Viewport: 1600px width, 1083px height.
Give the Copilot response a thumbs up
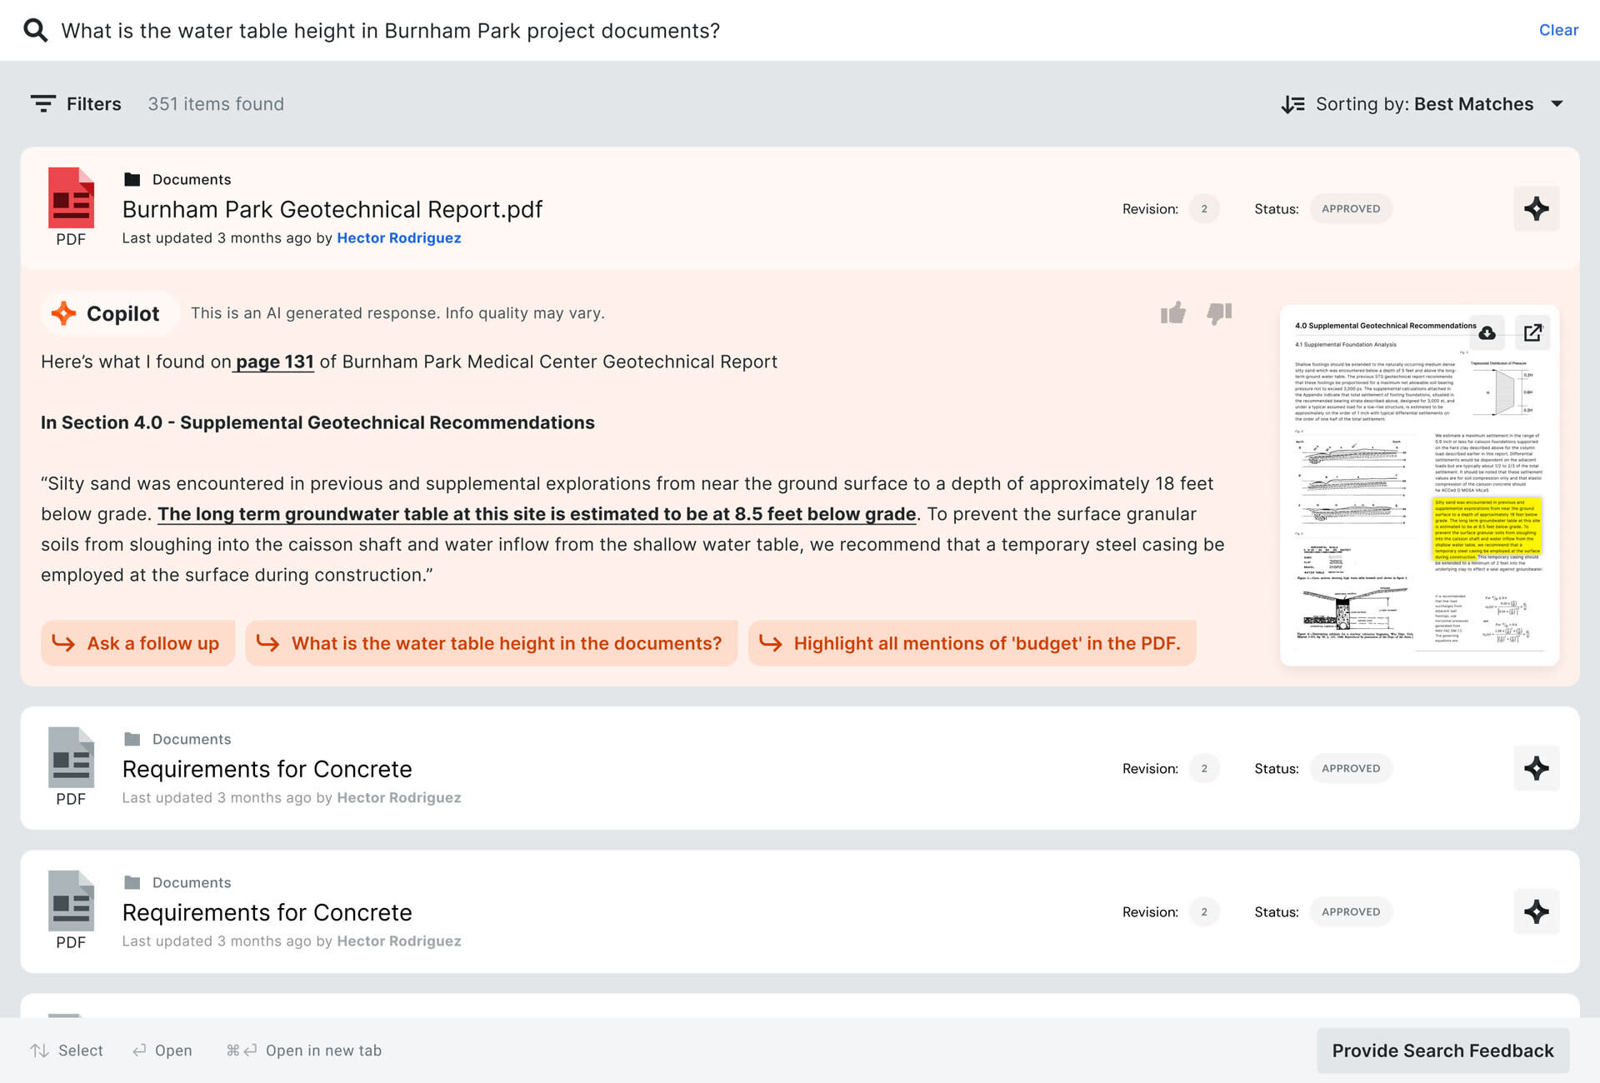coord(1172,313)
